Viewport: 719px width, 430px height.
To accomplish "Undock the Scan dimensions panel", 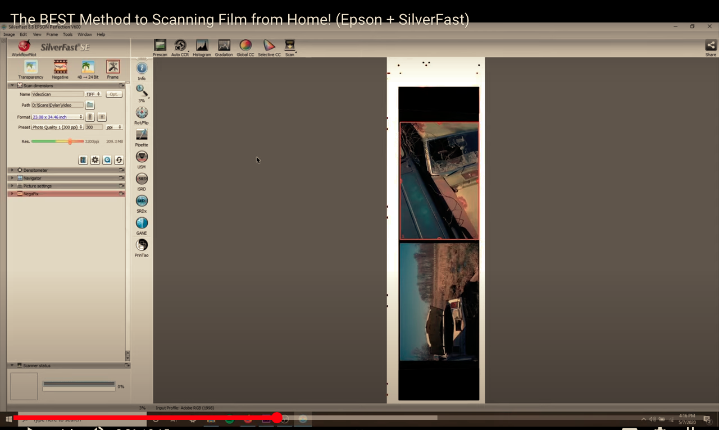I will 121,85.
